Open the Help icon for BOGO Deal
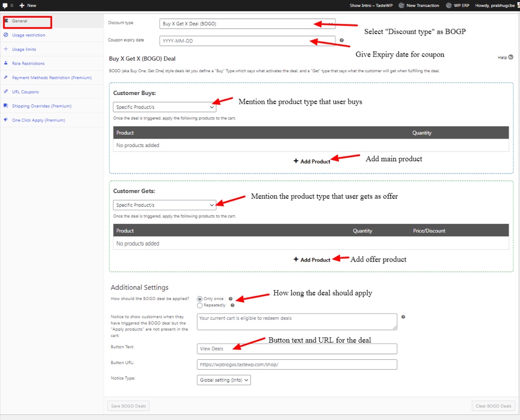The width and height of the screenshot is (520, 420). 511,58
